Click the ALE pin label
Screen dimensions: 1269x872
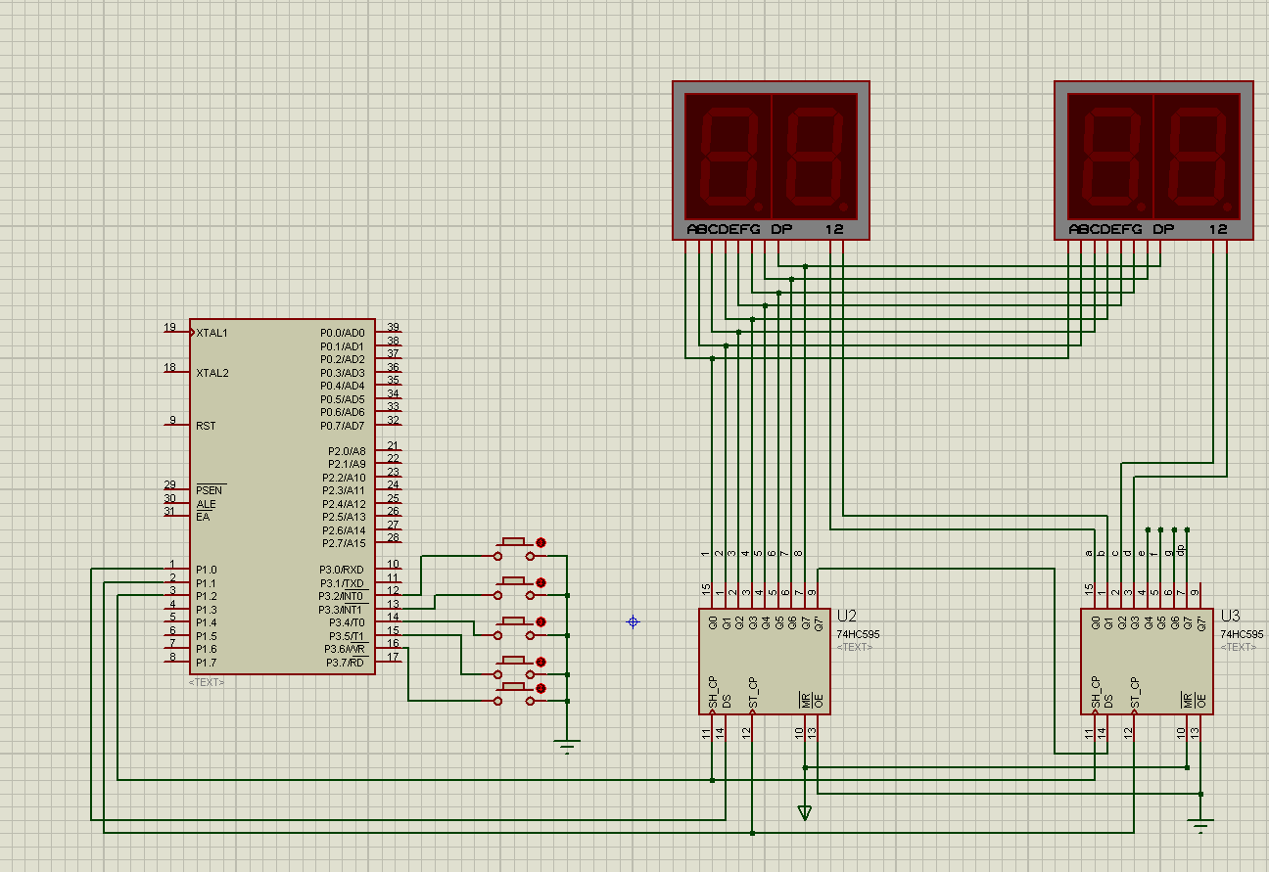tap(206, 504)
